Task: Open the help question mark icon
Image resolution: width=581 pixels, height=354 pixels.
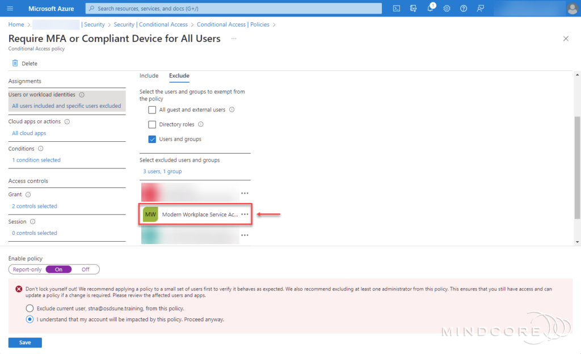Action: pyautogui.click(x=464, y=9)
